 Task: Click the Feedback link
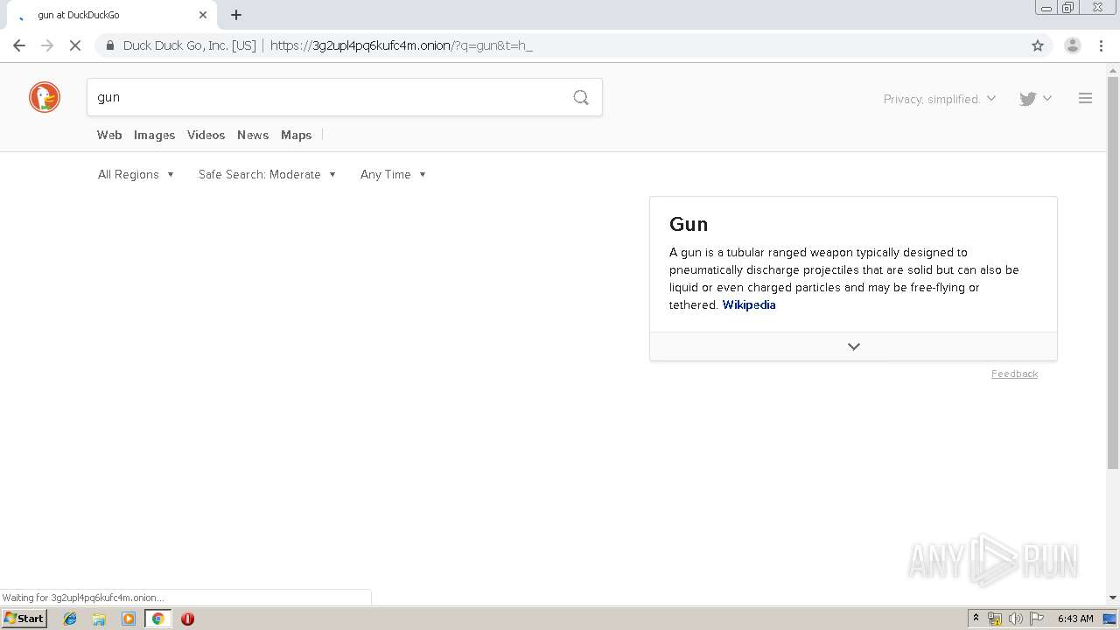click(1014, 374)
